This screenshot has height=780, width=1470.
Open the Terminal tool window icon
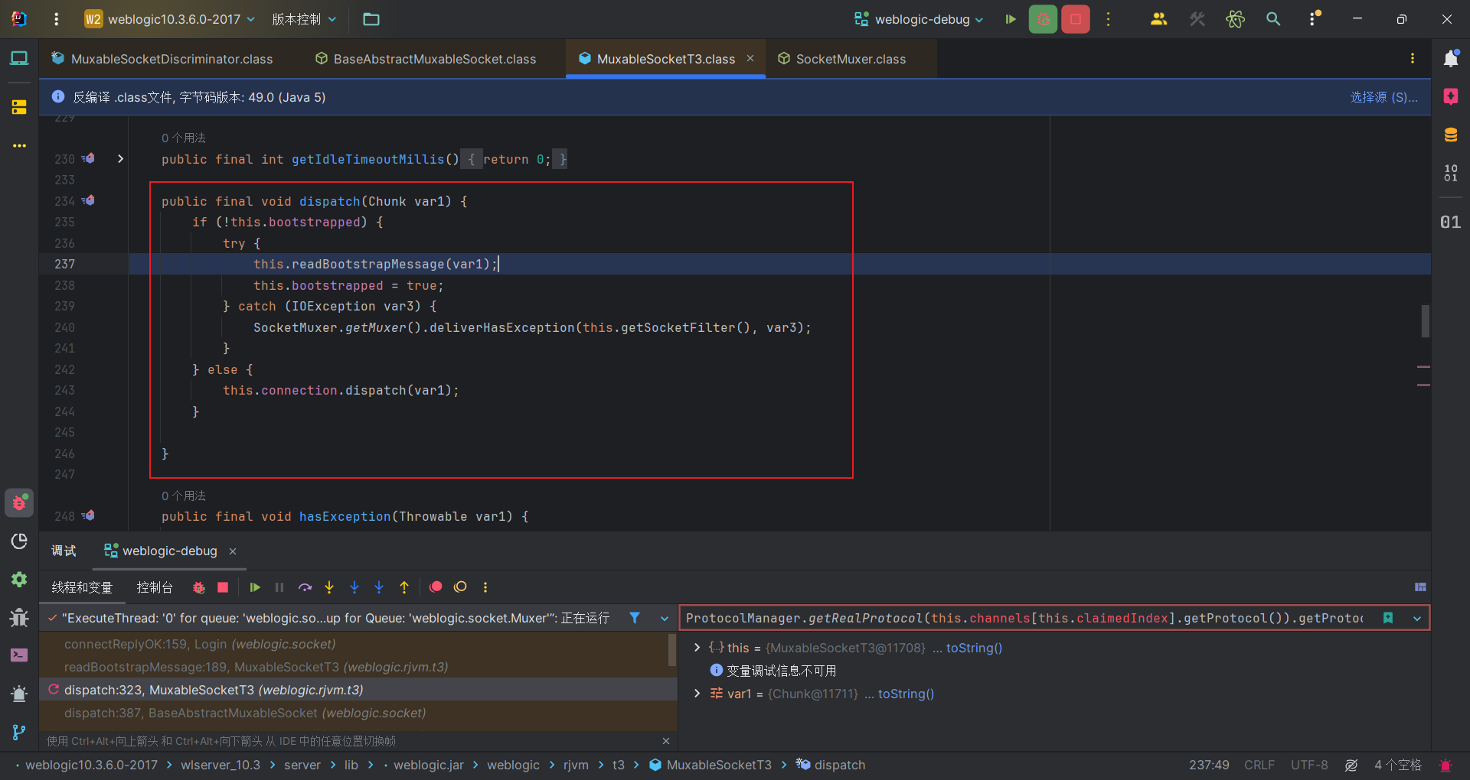(19, 655)
